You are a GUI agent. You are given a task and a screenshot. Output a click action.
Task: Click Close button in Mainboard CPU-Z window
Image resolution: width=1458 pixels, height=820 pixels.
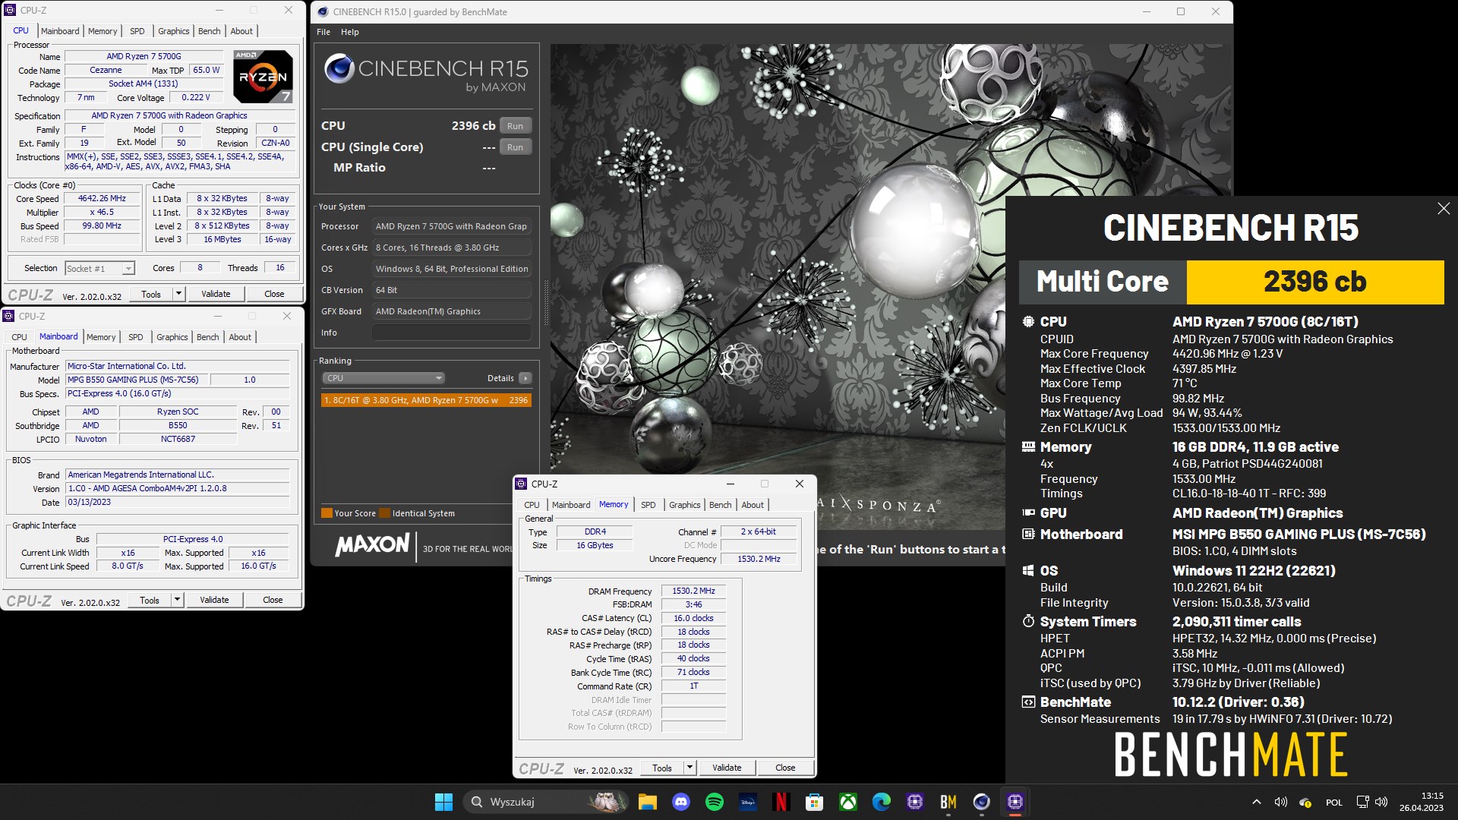point(273,600)
